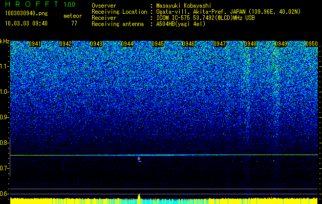Click the 'meteor' count label

coord(73,16)
